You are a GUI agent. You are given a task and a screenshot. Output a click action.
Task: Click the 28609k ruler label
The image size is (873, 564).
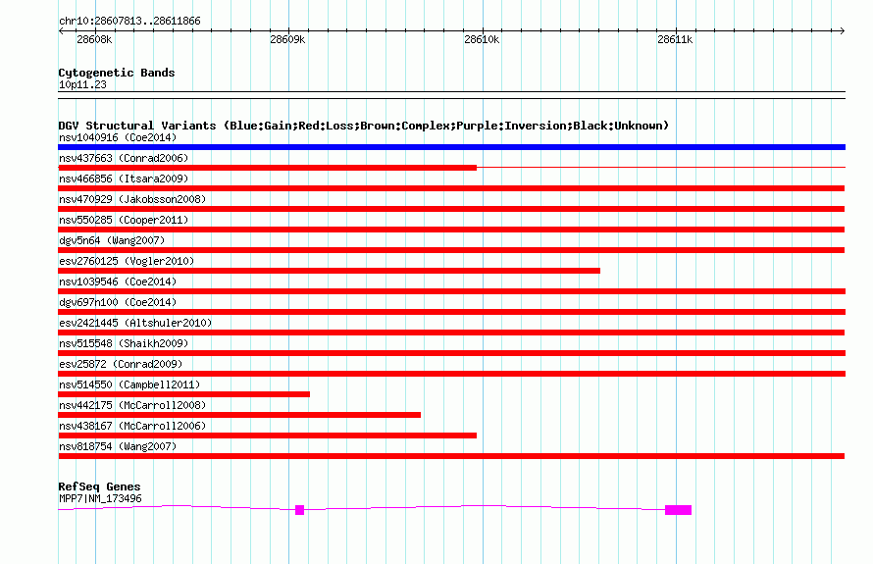pyautogui.click(x=287, y=39)
